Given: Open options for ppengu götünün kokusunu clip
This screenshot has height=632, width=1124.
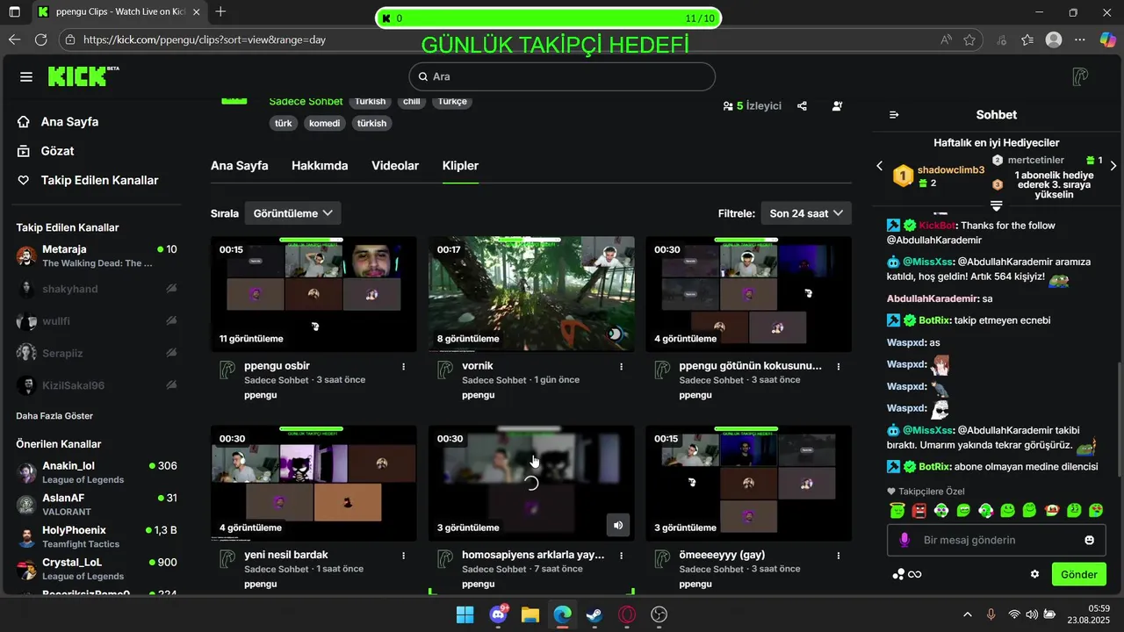Looking at the screenshot, I should [x=839, y=366].
